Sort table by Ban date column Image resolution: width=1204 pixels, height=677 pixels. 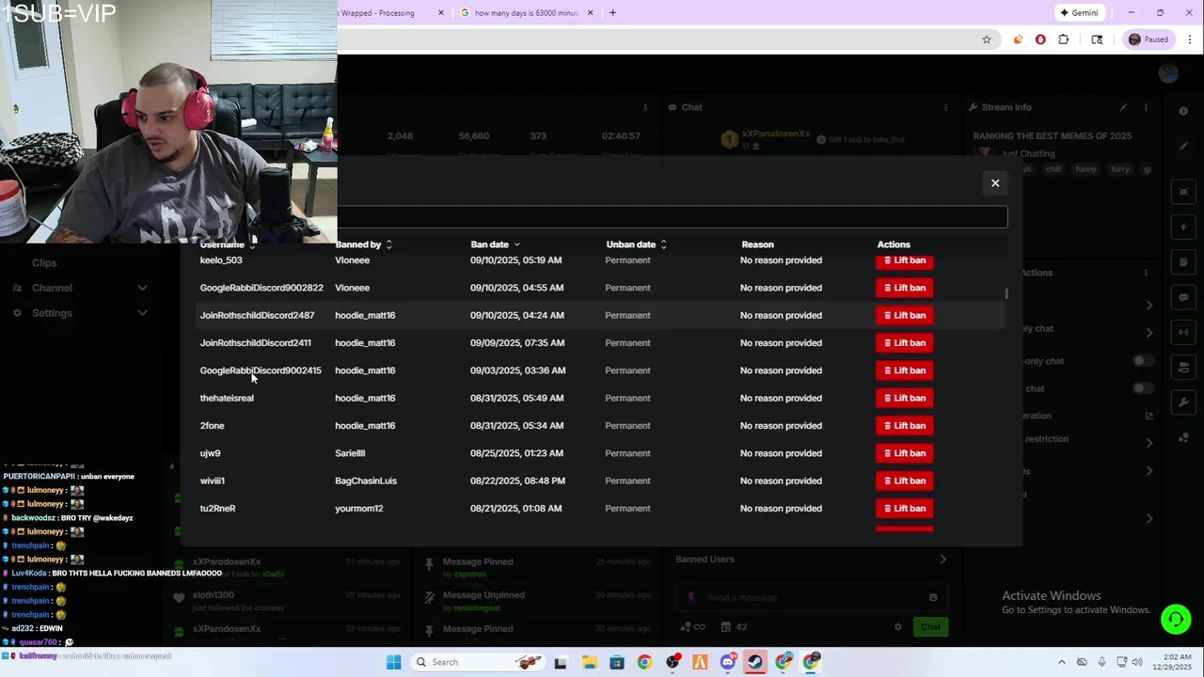(x=495, y=244)
